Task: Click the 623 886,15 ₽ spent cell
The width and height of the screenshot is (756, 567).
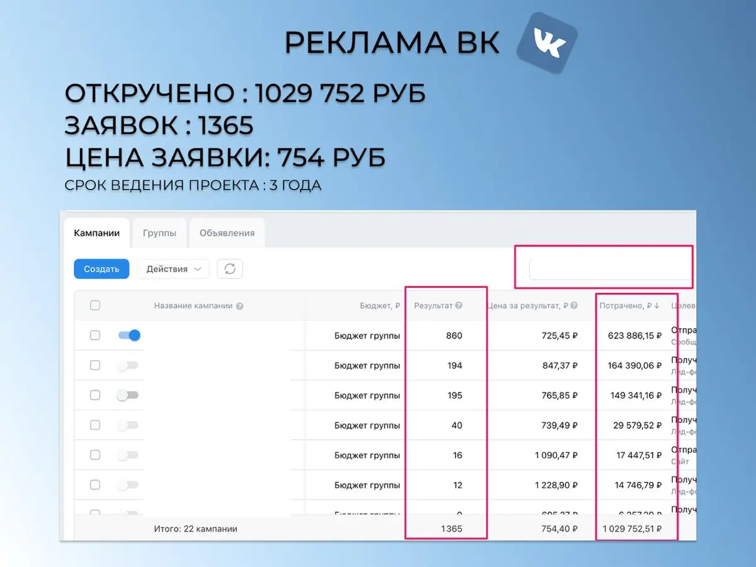Action: (x=635, y=336)
